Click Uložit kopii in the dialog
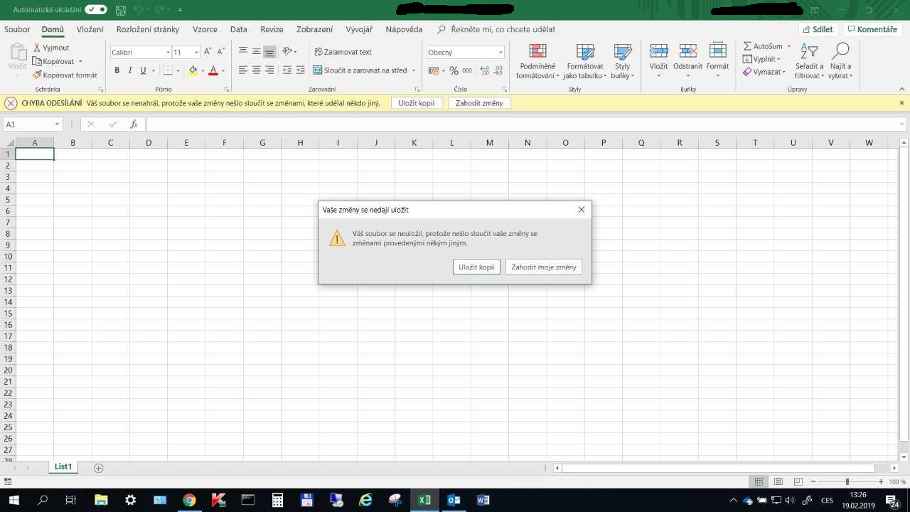910x512 pixels. (476, 267)
